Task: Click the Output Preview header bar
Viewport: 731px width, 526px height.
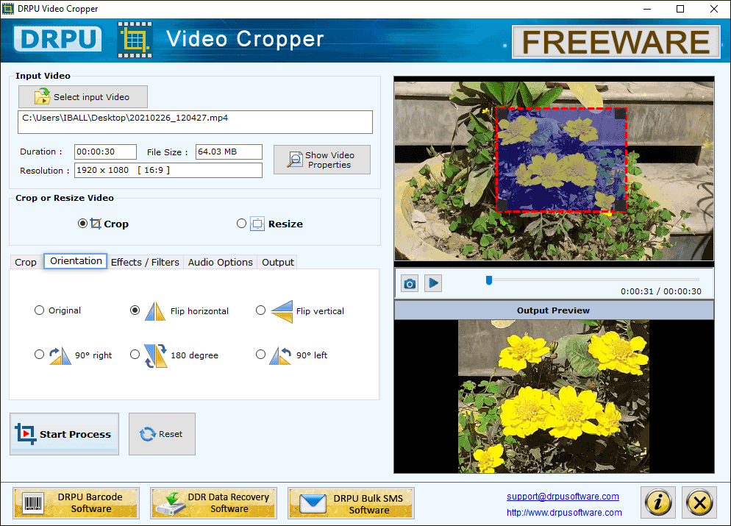Action: click(554, 310)
